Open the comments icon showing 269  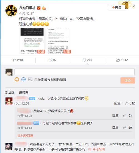(84, 60)
